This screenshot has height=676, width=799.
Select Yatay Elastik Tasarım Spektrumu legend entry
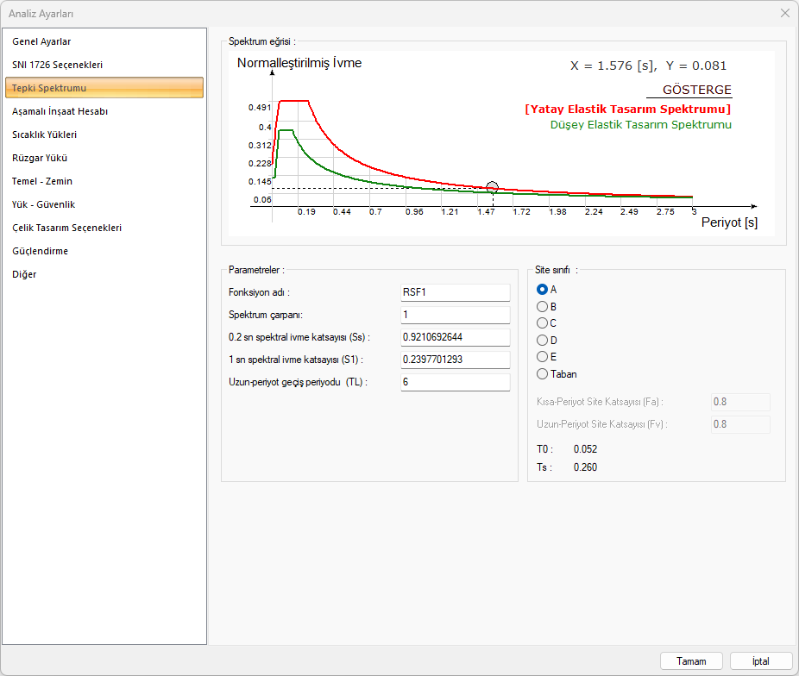tap(627, 110)
